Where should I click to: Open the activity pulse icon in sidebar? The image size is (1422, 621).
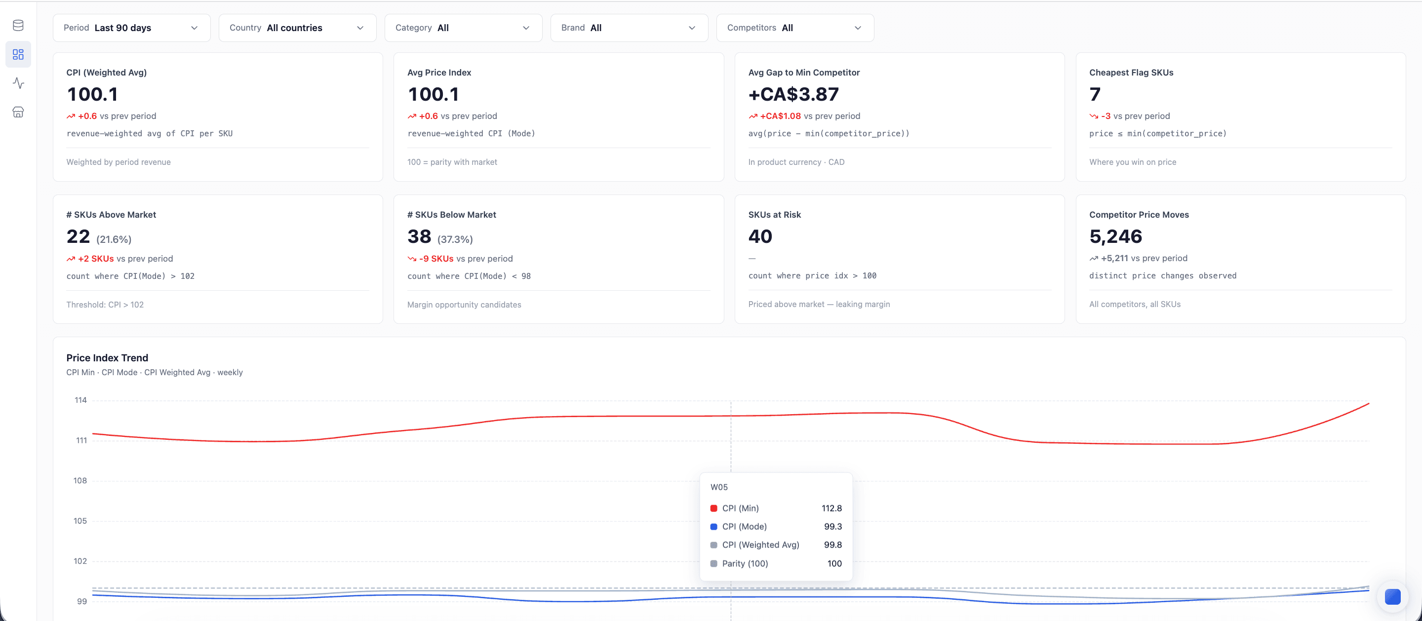pos(18,83)
